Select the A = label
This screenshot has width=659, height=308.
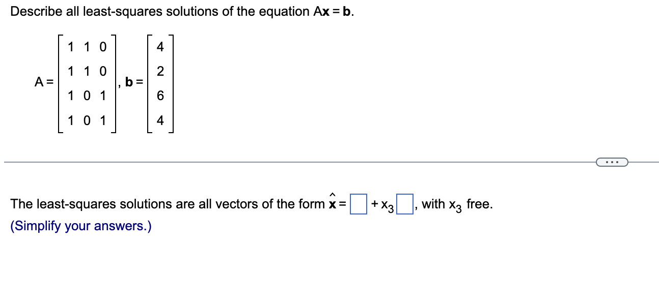(43, 81)
